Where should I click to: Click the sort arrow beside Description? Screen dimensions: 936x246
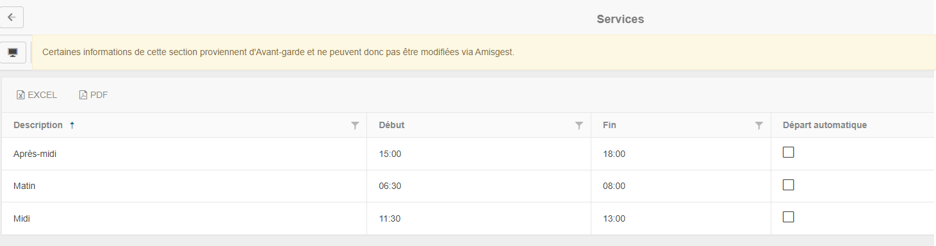pyautogui.click(x=72, y=126)
